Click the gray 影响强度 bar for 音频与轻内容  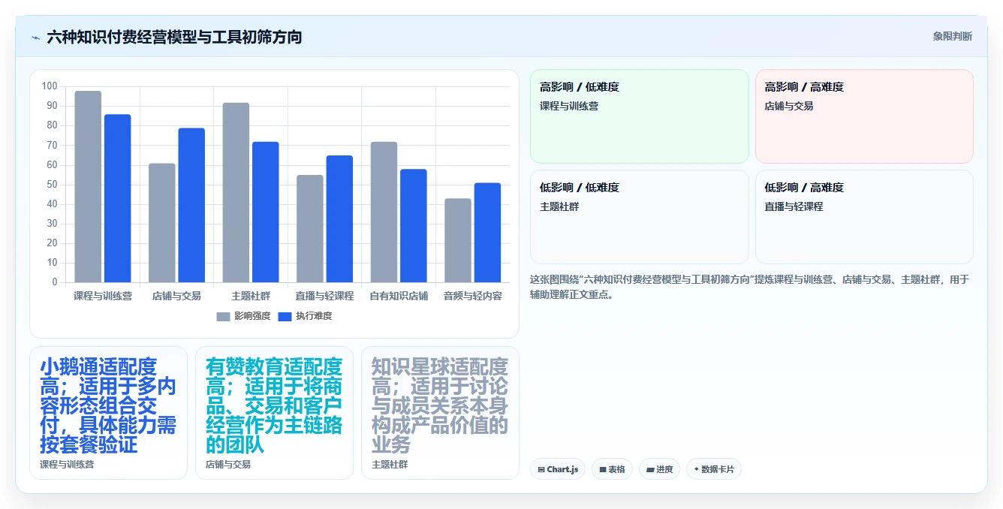458,240
